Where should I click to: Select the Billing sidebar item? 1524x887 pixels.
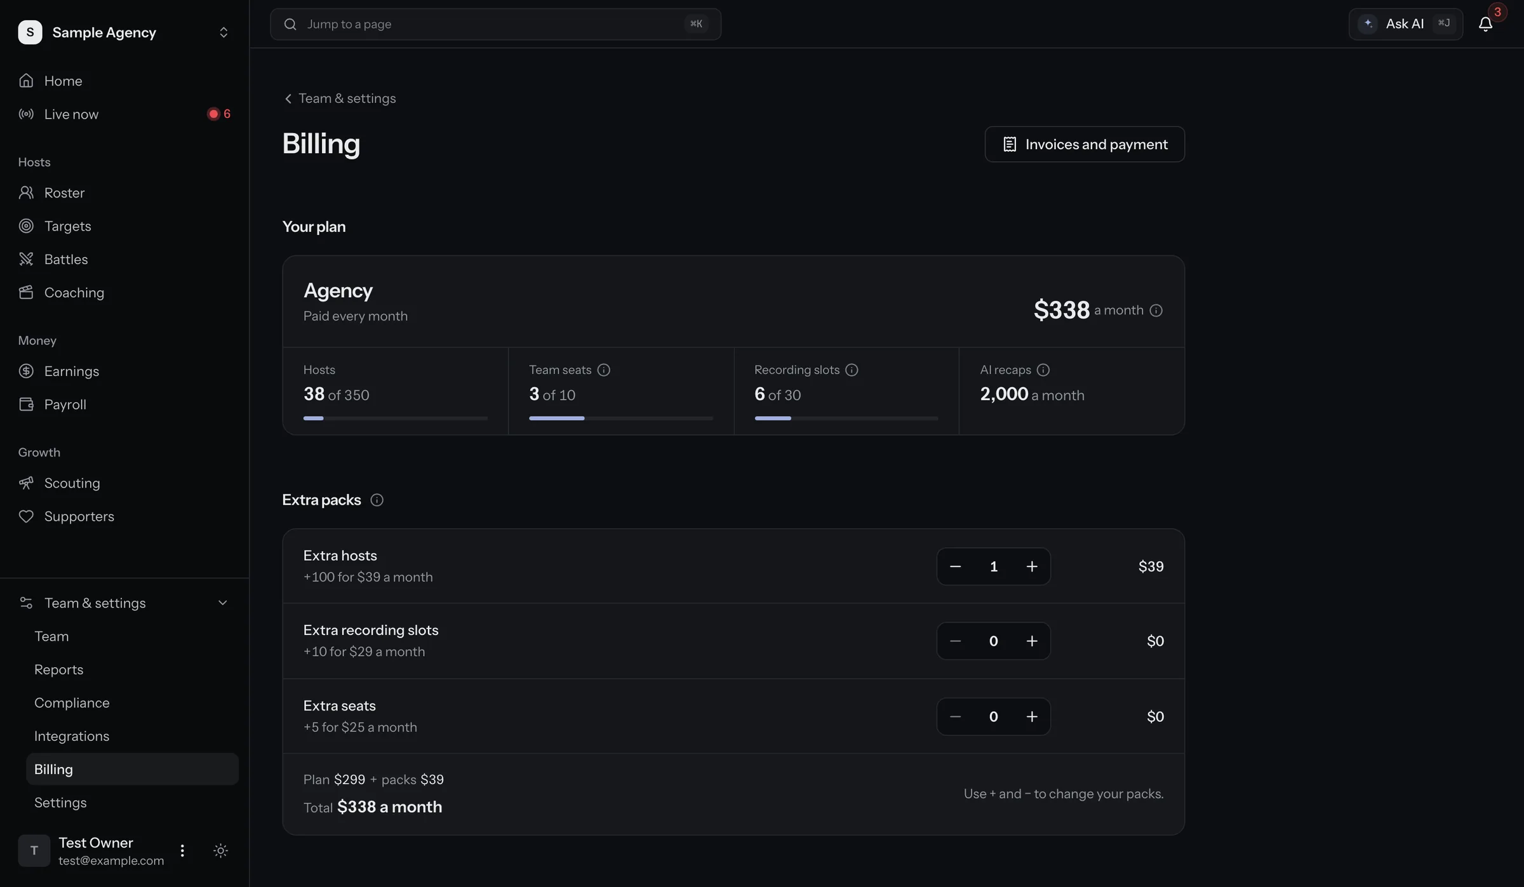point(132,770)
